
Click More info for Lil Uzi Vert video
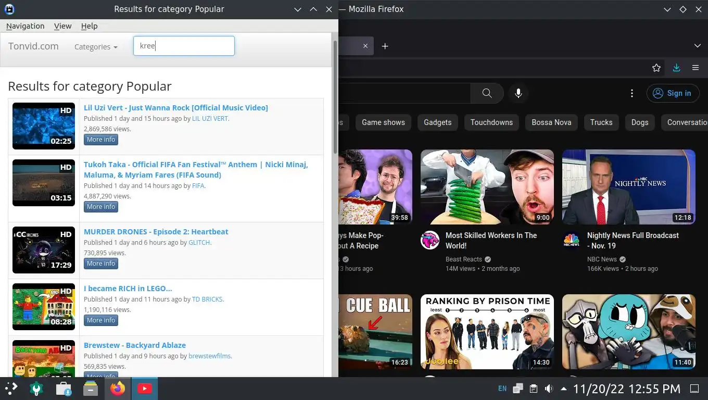click(101, 140)
